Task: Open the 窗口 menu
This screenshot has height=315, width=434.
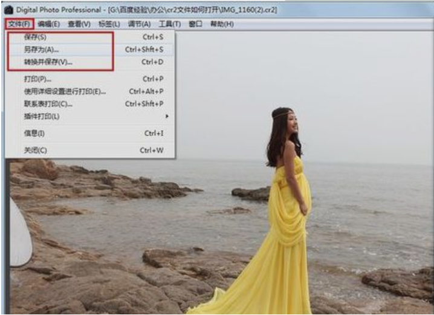Action: [195, 24]
